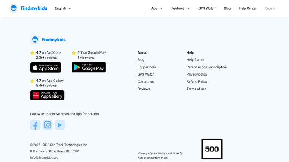
Task: Open the YouTube play icon
Action: point(60,125)
